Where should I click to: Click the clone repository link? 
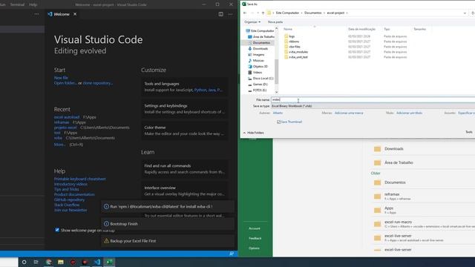[x=97, y=83]
